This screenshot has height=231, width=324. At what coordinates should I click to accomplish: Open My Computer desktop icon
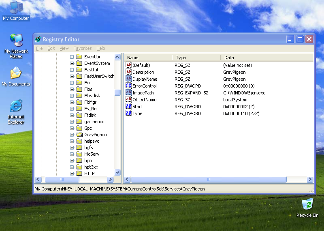click(16, 11)
